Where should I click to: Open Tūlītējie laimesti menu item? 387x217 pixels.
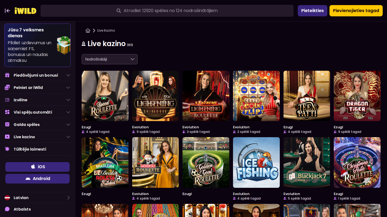(38, 149)
